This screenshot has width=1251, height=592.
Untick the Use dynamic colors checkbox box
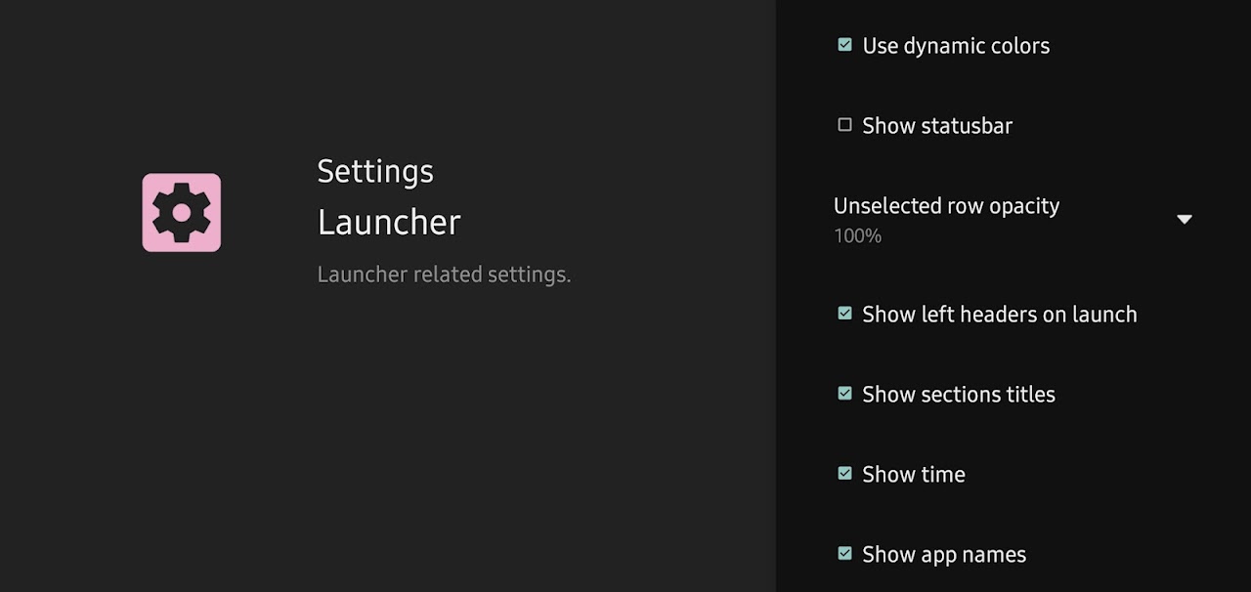click(x=844, y=45)
